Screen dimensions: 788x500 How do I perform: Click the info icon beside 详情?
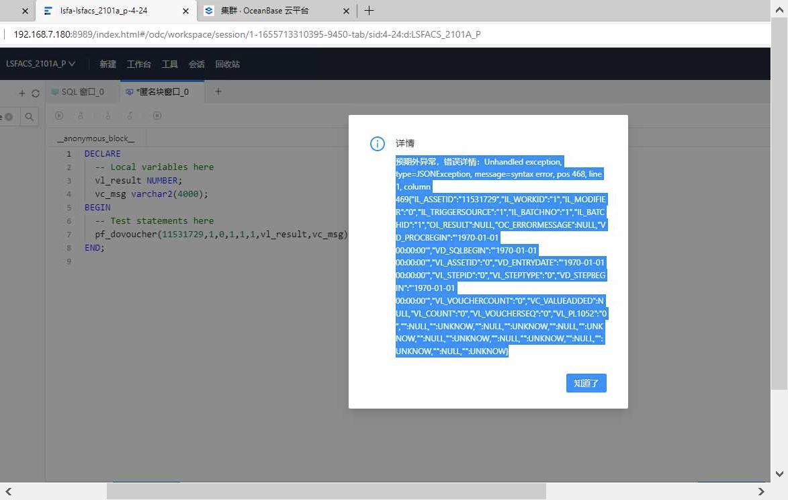point(378,144)
